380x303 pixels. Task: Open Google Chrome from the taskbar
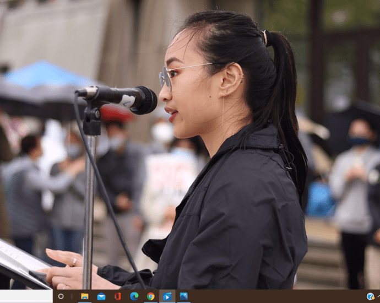150,296
